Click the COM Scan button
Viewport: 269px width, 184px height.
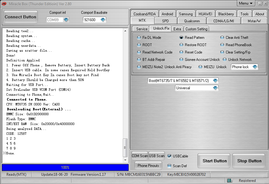tap(140, 156)
